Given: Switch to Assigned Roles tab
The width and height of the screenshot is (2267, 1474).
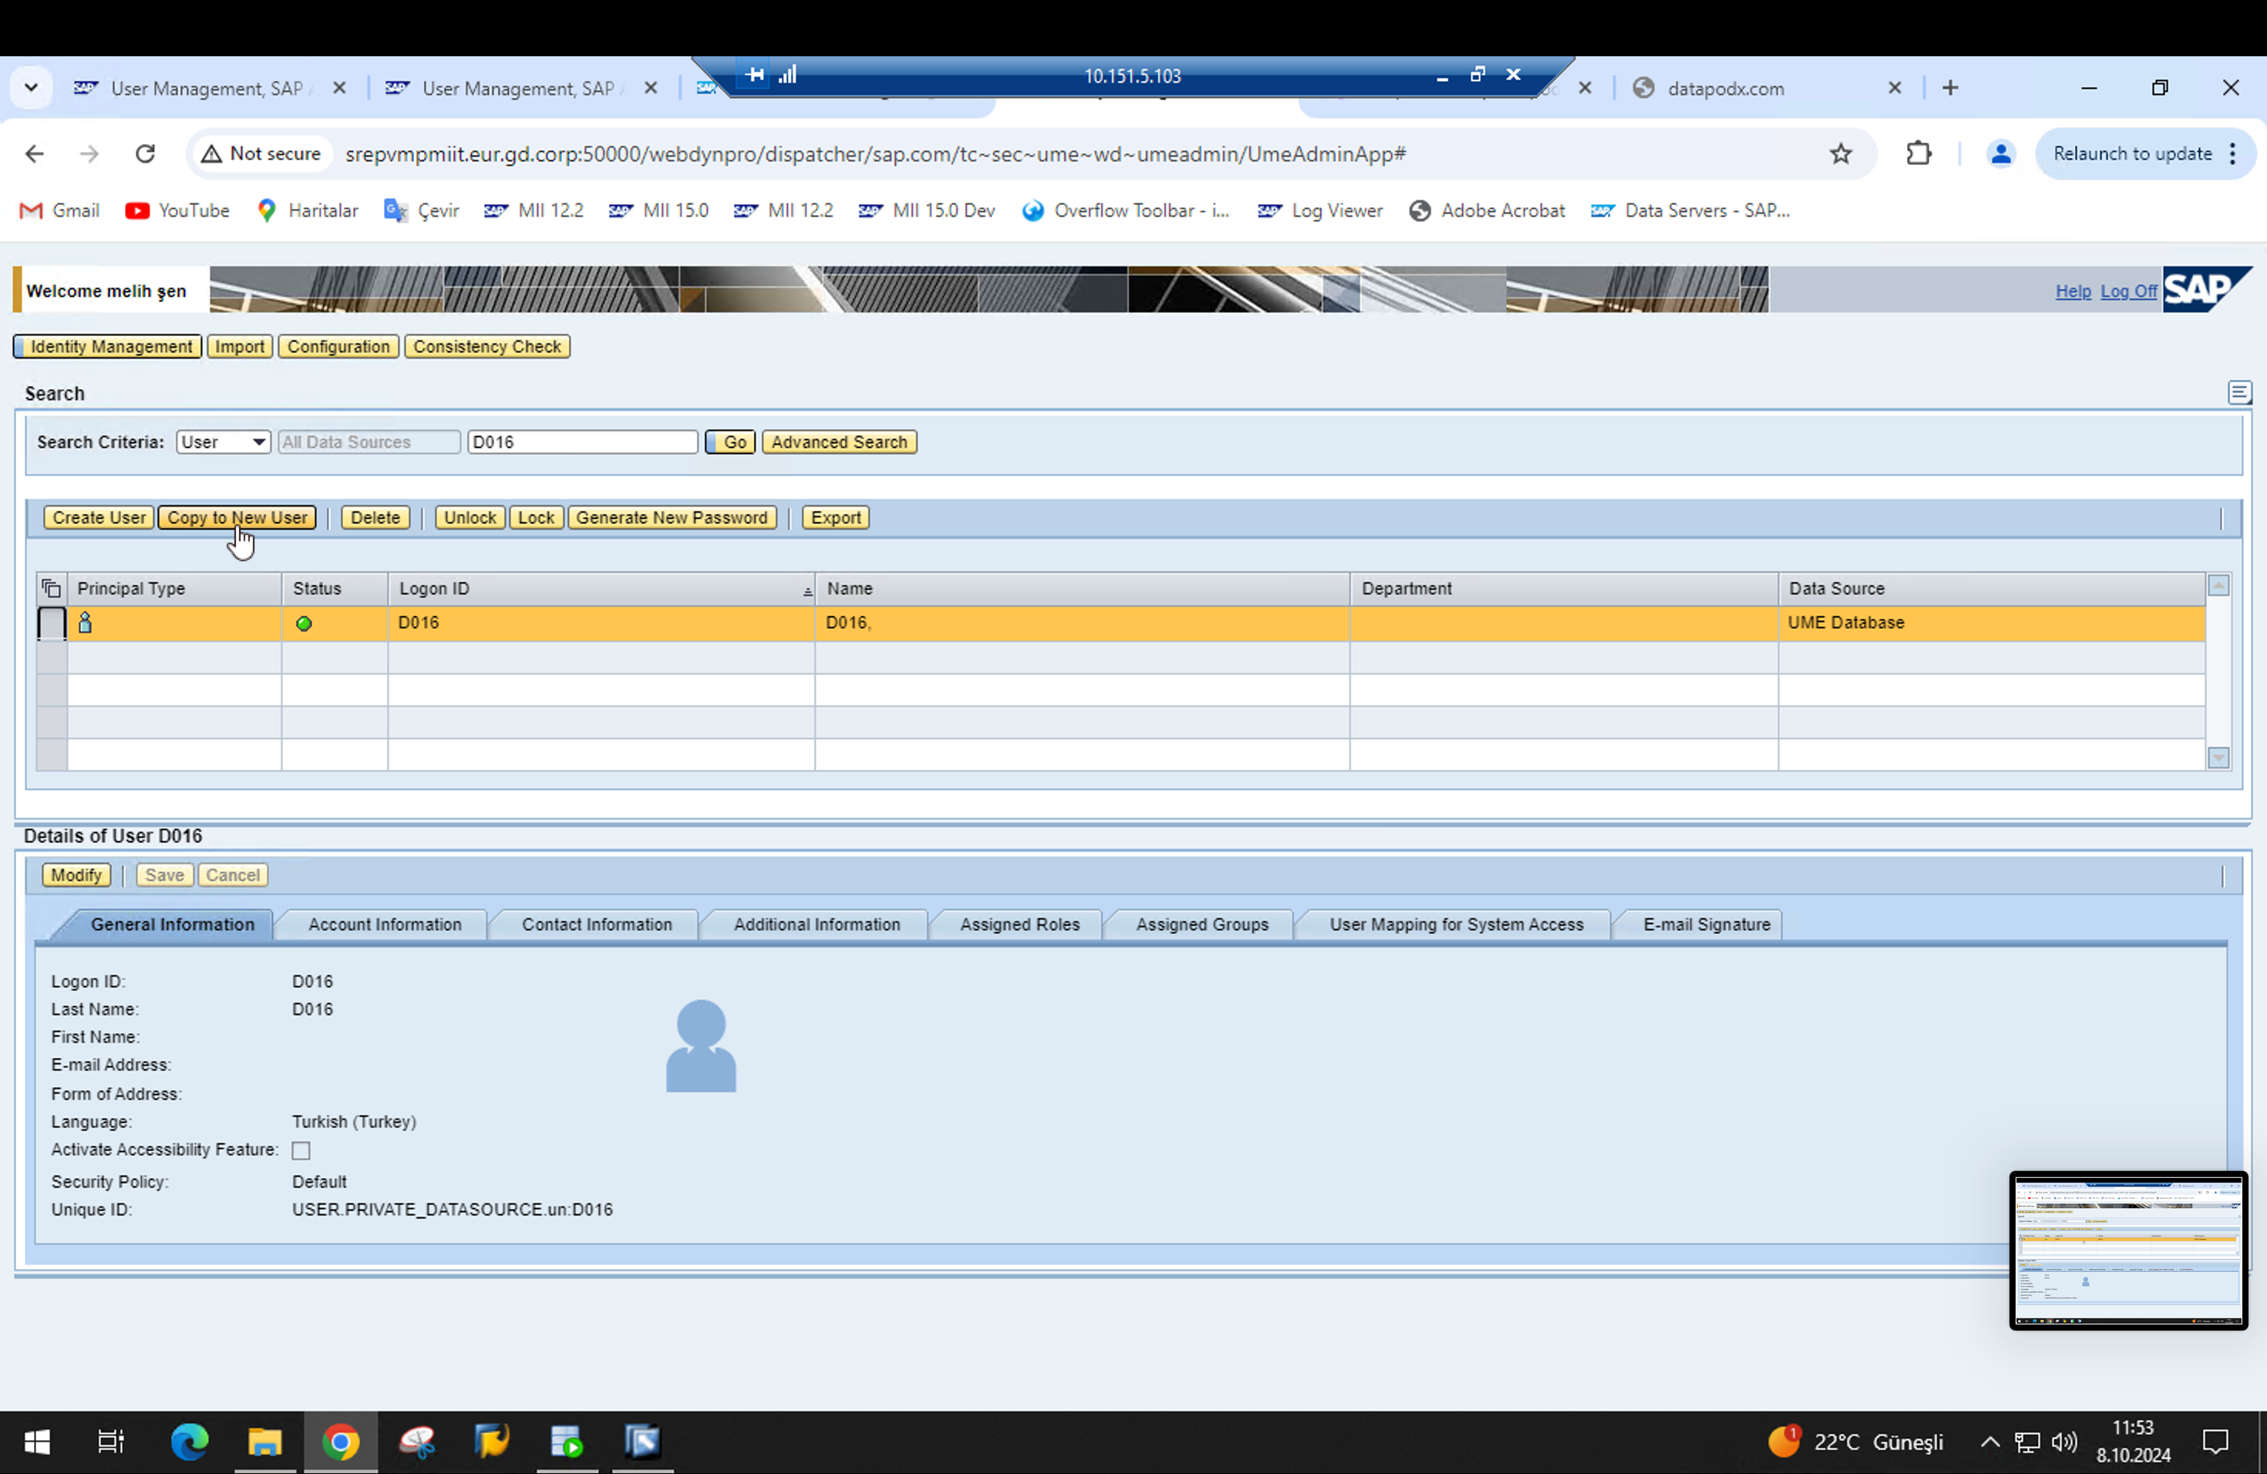Looking at the screenshot, I should click(x=1019, y=924).
